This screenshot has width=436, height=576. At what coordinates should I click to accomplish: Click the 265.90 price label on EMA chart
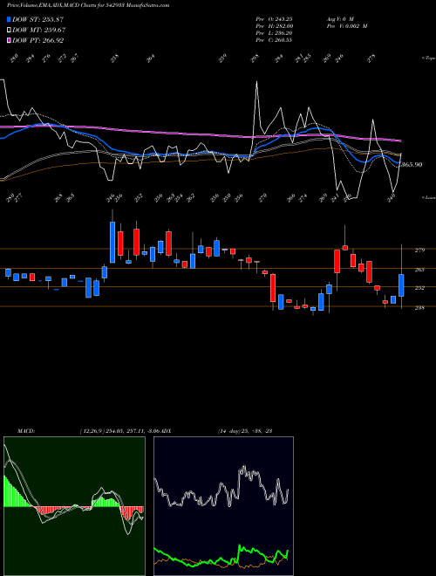pyautogui.click(x=411, y=165)
